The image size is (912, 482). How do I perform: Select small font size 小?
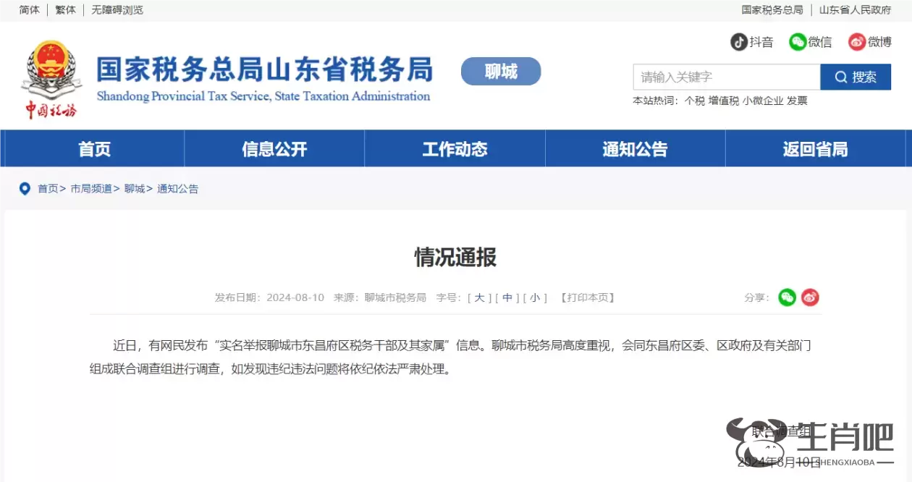[534, 297]
